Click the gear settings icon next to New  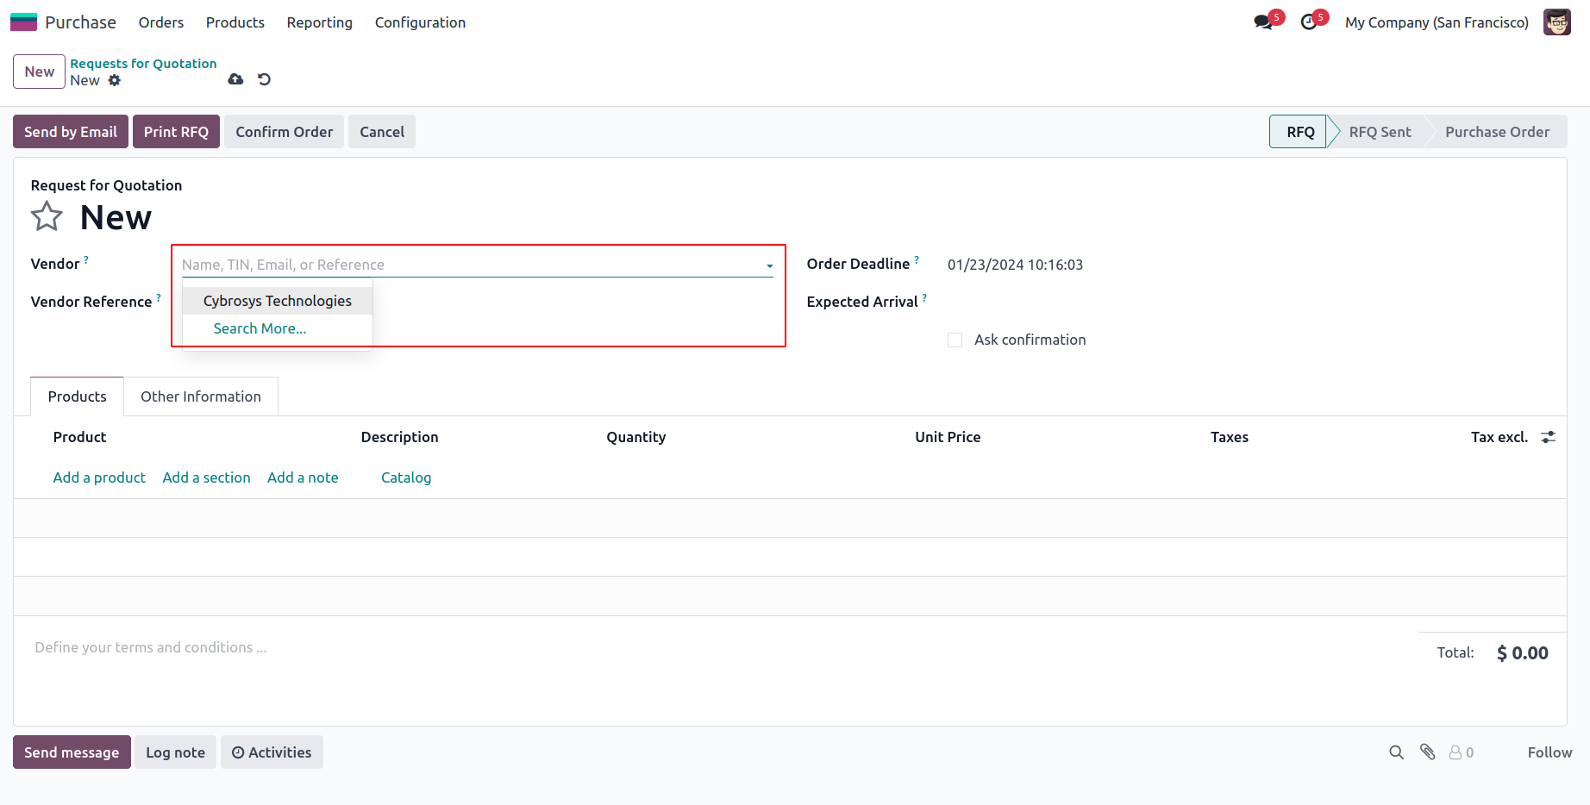pos(115,80)
